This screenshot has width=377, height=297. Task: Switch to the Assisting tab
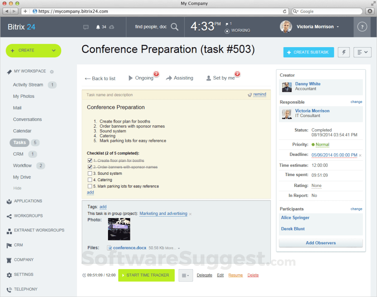pyautogui.click(x=182, y=78)
